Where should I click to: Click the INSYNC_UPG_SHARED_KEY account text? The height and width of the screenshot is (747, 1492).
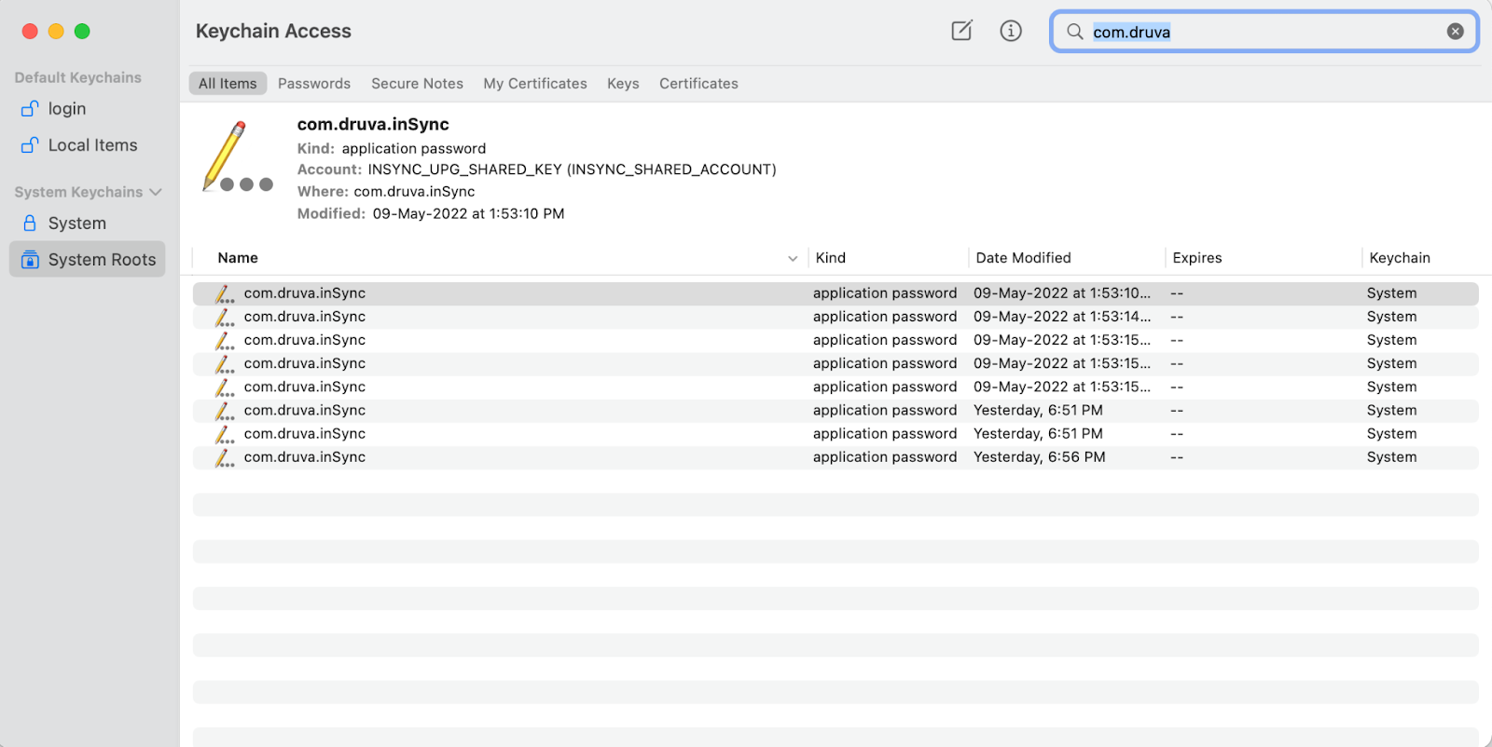pyautogui.click(x=572, y=170)
